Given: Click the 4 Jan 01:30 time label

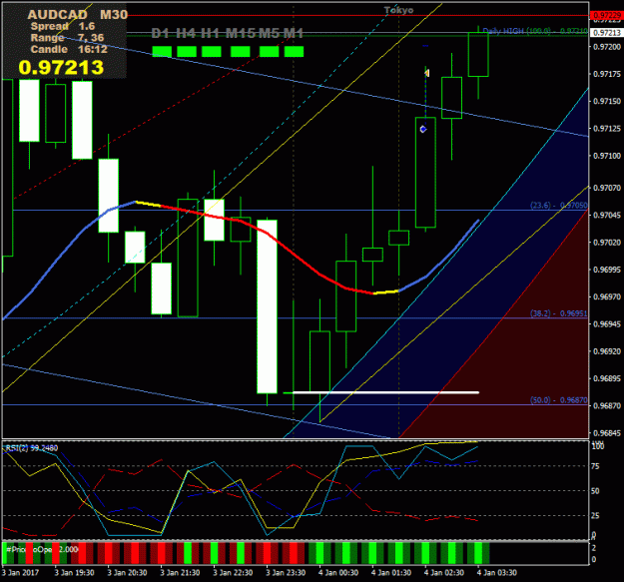Looking at the screenshot, I should tap(391, 573).
